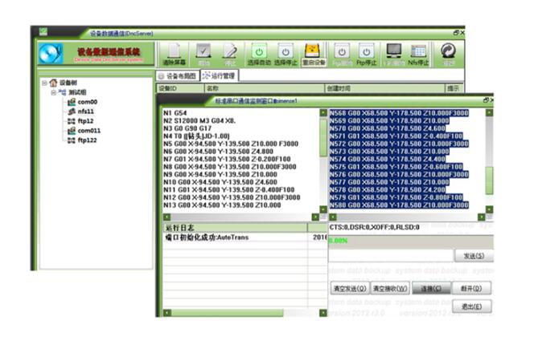534x353 pixels.
Task: Click the highlighted line starting with N568
Action: coord(399,113)
